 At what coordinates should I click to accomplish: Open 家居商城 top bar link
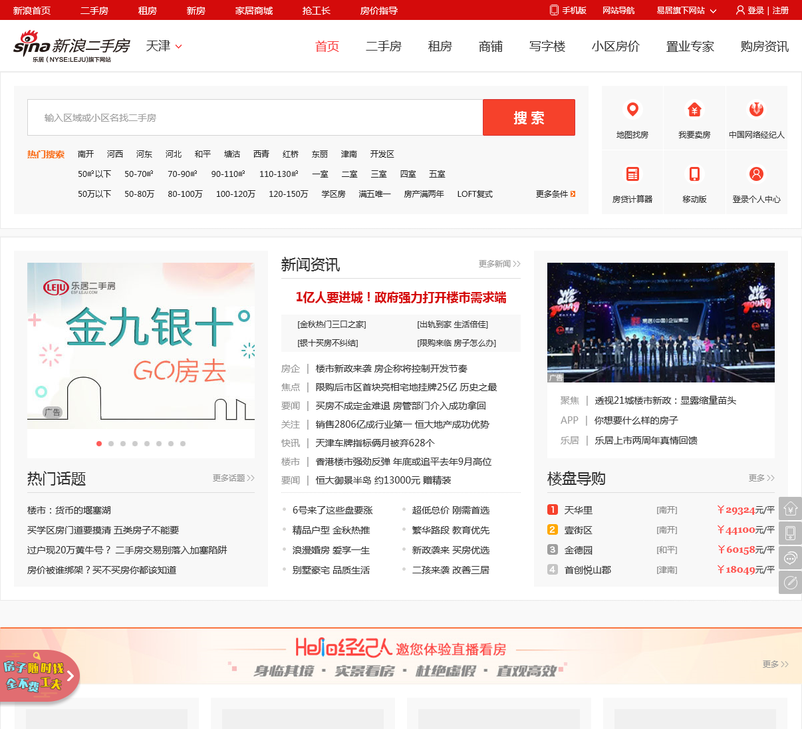point(254,10)
